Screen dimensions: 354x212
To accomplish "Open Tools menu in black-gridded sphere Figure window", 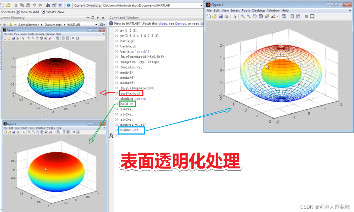I will click(31, 34).
